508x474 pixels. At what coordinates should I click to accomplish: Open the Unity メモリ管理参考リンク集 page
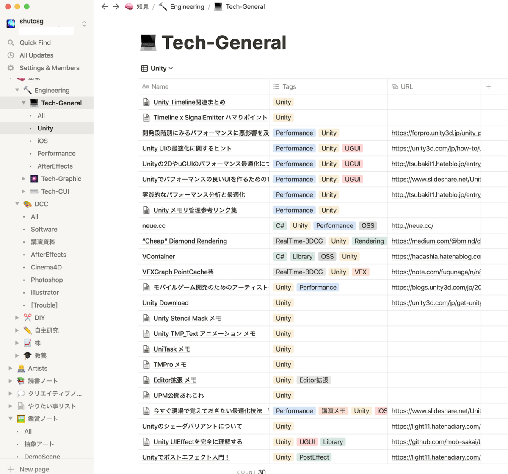[x=195, y=210]
